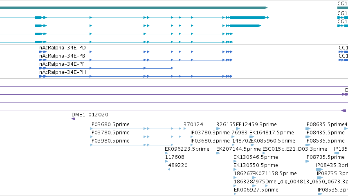Click the wide arrow marker under IP08435.3prime
348x196 pixels.
319,169
